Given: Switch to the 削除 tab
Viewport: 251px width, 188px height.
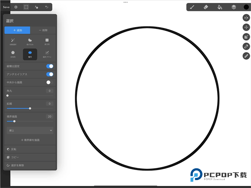Looking at the screenshot, I should pos(42,30).
